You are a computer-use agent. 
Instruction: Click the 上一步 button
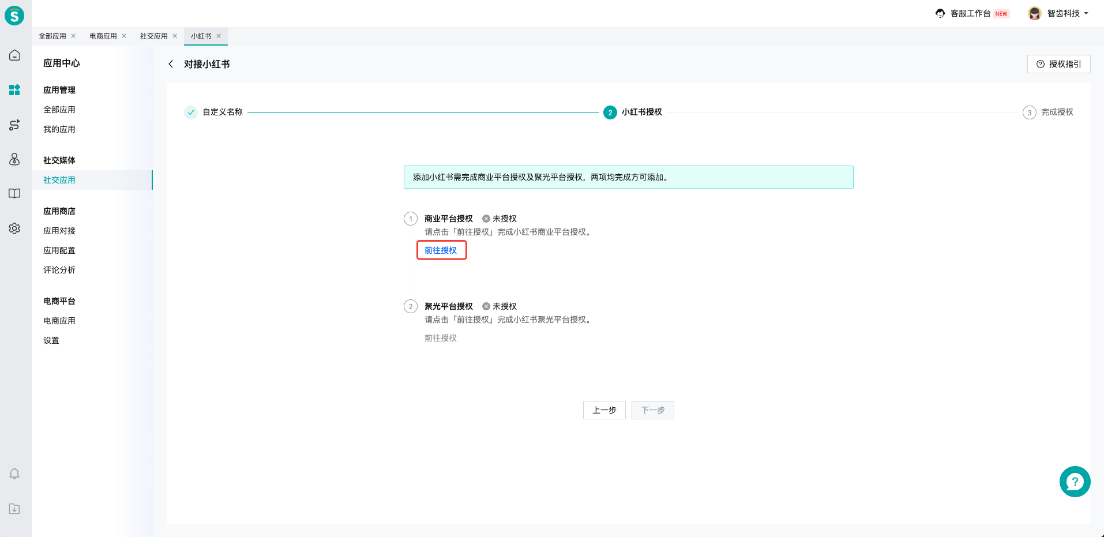click(x=604, y=410)
